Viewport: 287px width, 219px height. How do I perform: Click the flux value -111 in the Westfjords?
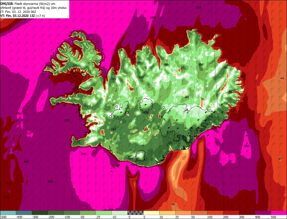[75, 66]
